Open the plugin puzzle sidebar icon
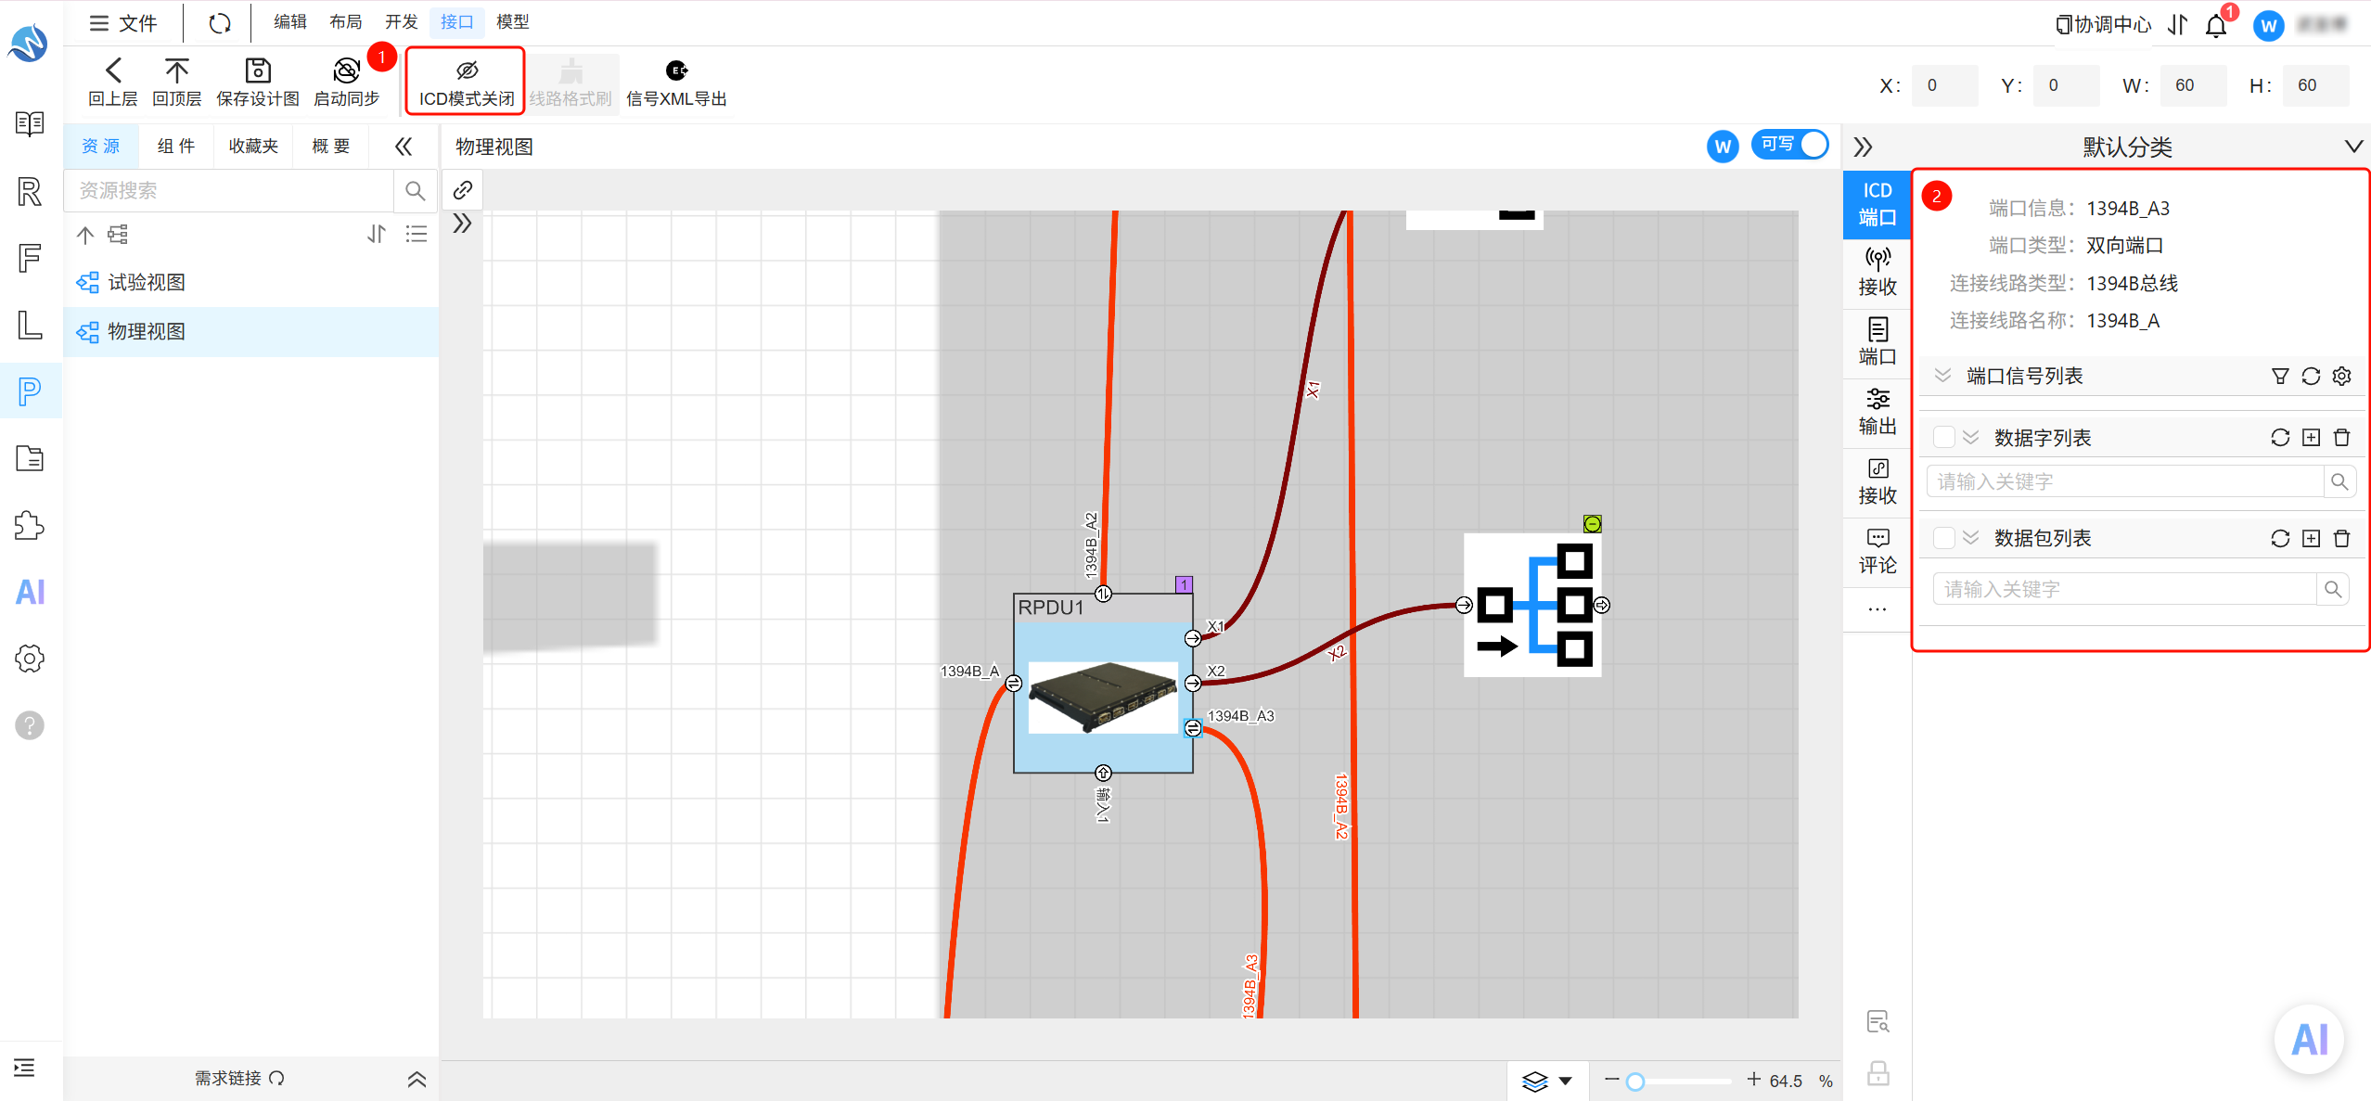The width and height of the screenshot is (2371, 1101). [x=30, y=526]
